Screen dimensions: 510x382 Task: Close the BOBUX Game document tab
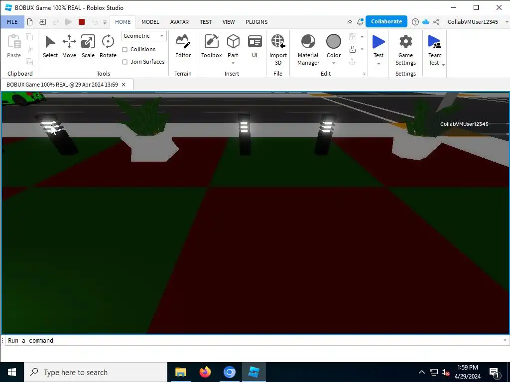pyautogui.click(x=124, y=85)
